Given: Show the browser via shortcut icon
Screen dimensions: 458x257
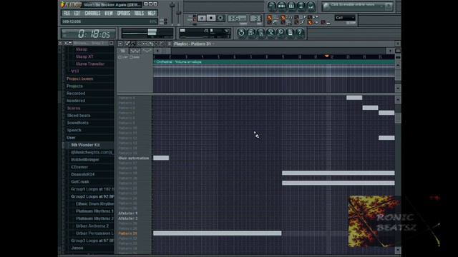Looking at the screenshot, I should tap(301, 6).
